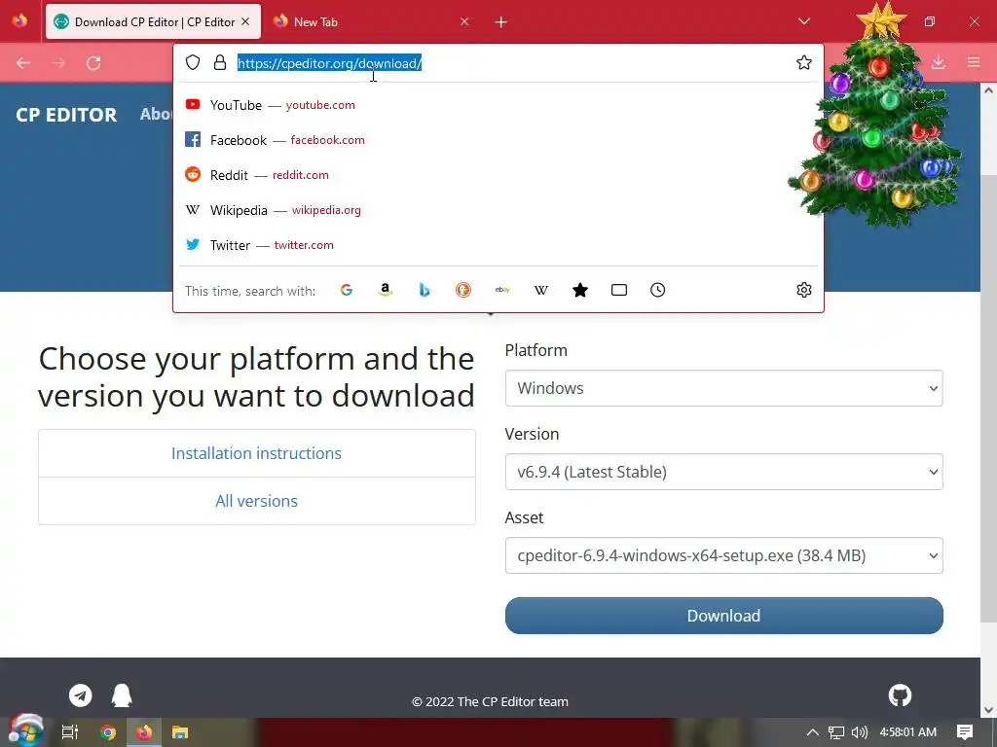Click the scrollbar down arrow
997x747 pixels.
(988, 709)
